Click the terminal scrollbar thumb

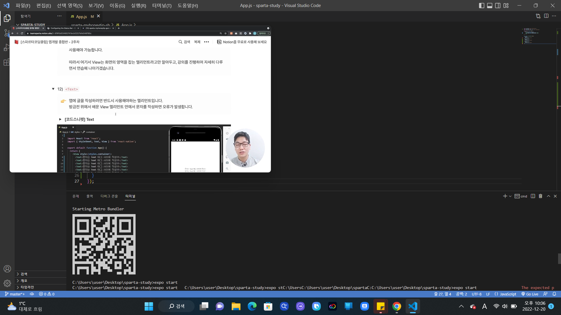[559, 259]
